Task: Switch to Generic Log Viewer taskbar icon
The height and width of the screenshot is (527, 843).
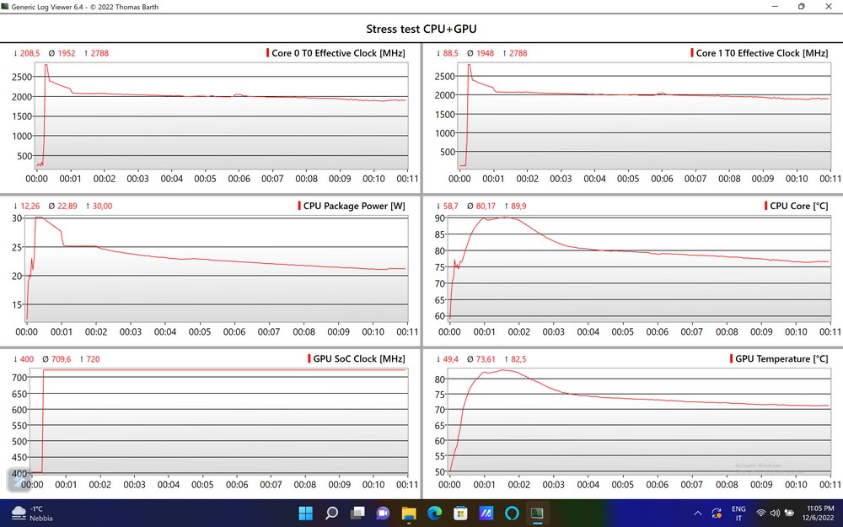Action: point(537,513)
